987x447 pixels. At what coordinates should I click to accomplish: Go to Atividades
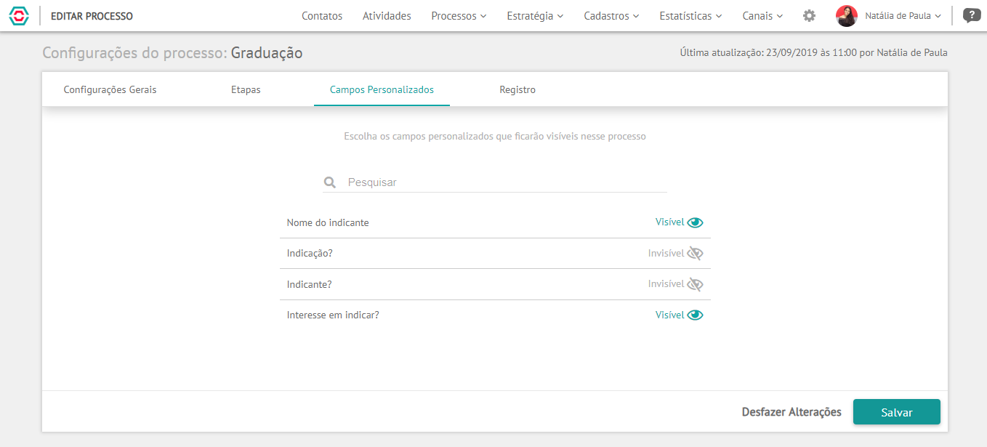point(387,15)
